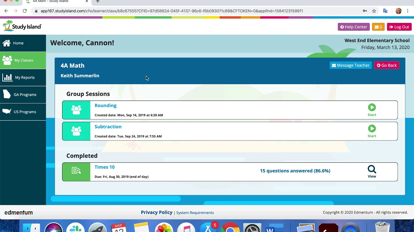Viewport: 414px width, 232px height.
Task: Open the Times 10 completed assignment
Action: tap(104, 167)
